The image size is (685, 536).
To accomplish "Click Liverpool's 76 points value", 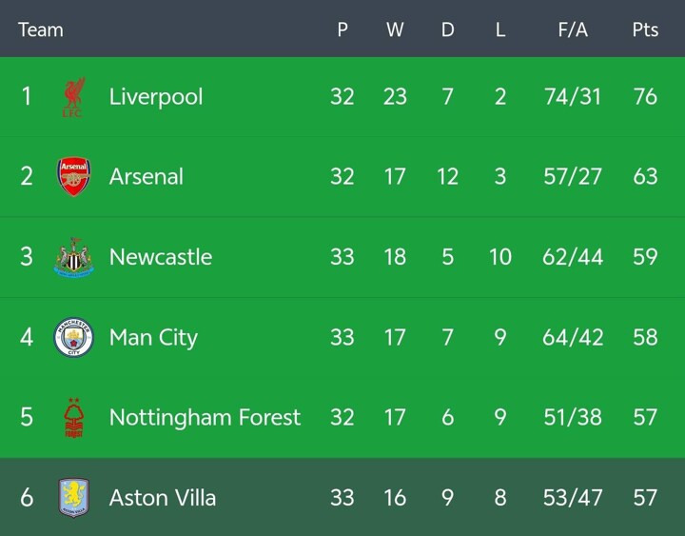I will 645,96.
